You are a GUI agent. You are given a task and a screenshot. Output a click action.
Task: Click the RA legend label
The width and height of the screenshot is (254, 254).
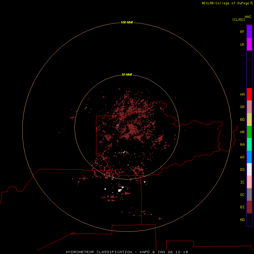tap(242, 145)
